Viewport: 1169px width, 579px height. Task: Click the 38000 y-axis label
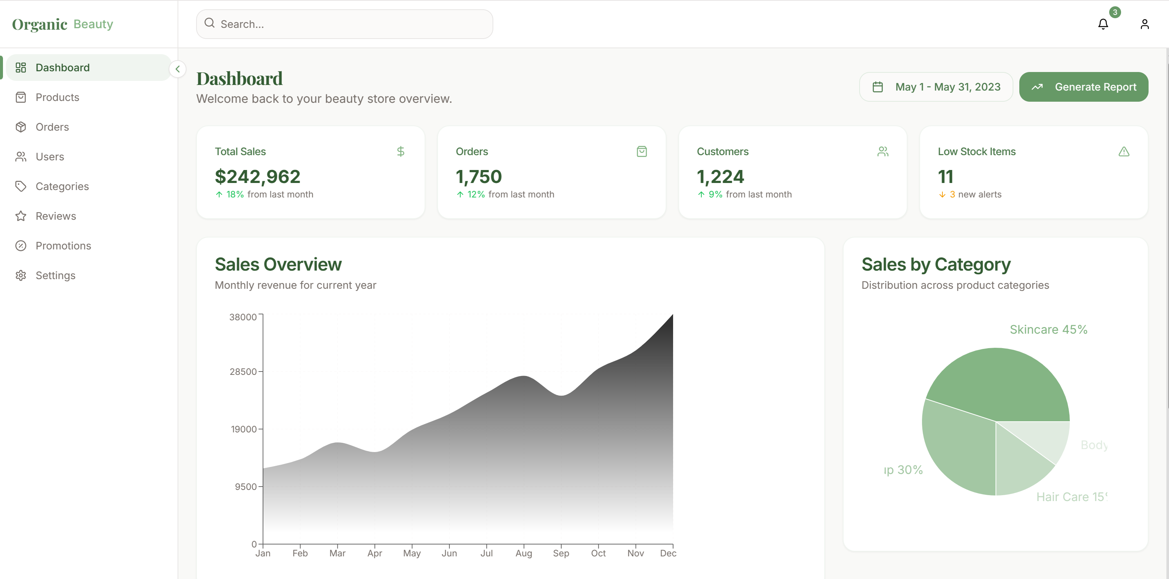[243, 317]
